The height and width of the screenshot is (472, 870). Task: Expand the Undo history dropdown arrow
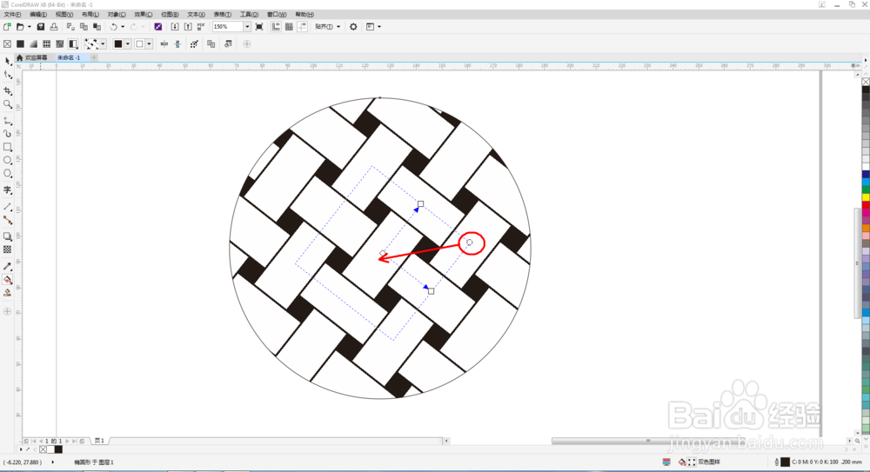(x=123, y=27)
